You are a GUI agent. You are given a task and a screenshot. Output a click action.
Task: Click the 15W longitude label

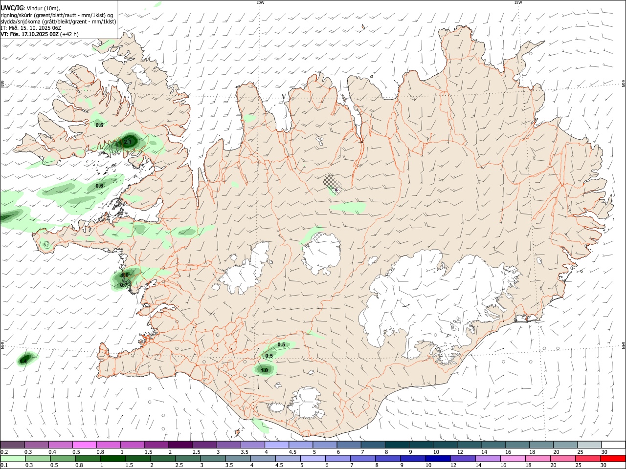518,2
